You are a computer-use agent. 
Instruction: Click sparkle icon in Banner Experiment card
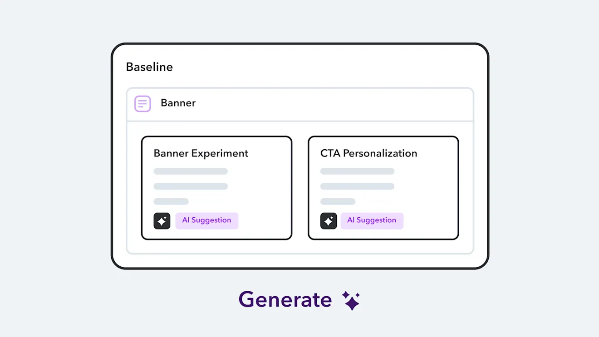point(162,221)
